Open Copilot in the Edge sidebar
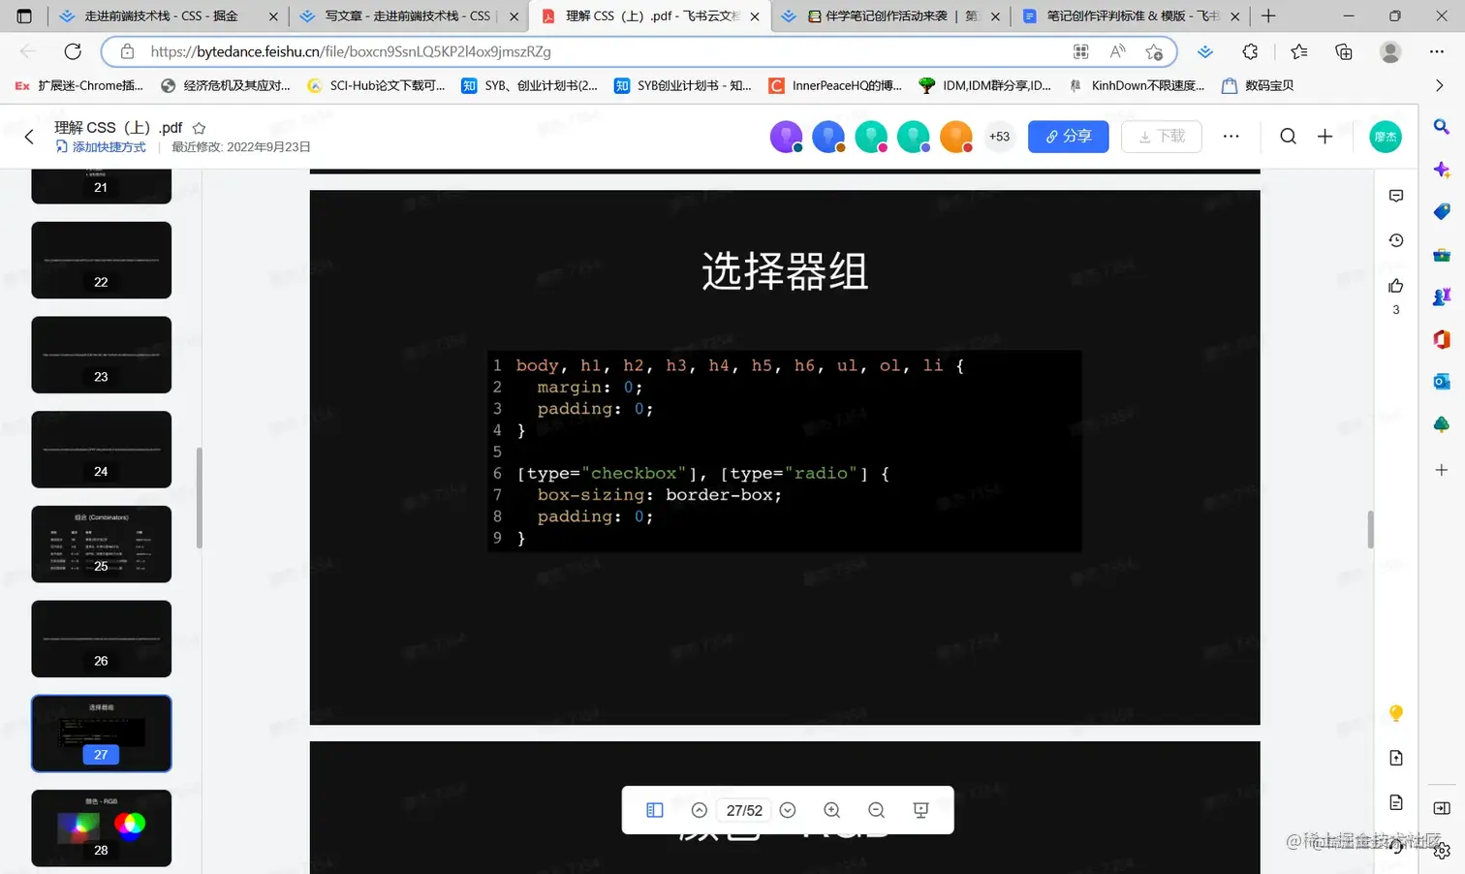This screenshot has width=1465, height=874. 1443,169
